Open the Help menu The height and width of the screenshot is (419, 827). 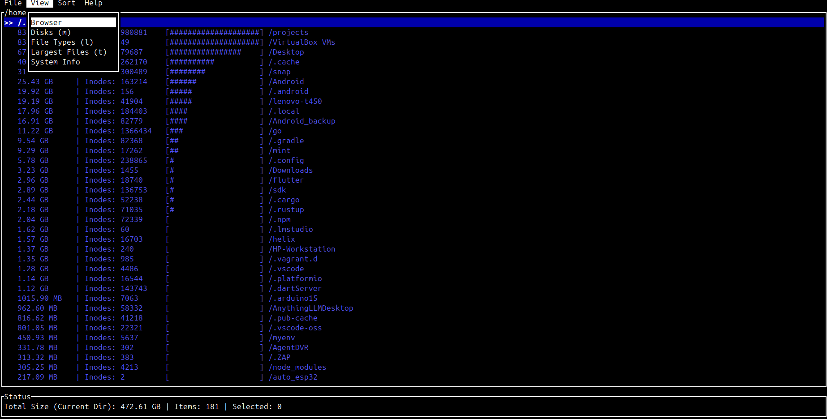[x=93, y=4]
